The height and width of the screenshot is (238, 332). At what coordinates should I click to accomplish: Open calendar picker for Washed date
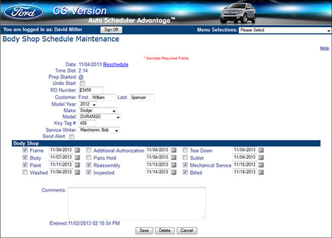point(77,172)
